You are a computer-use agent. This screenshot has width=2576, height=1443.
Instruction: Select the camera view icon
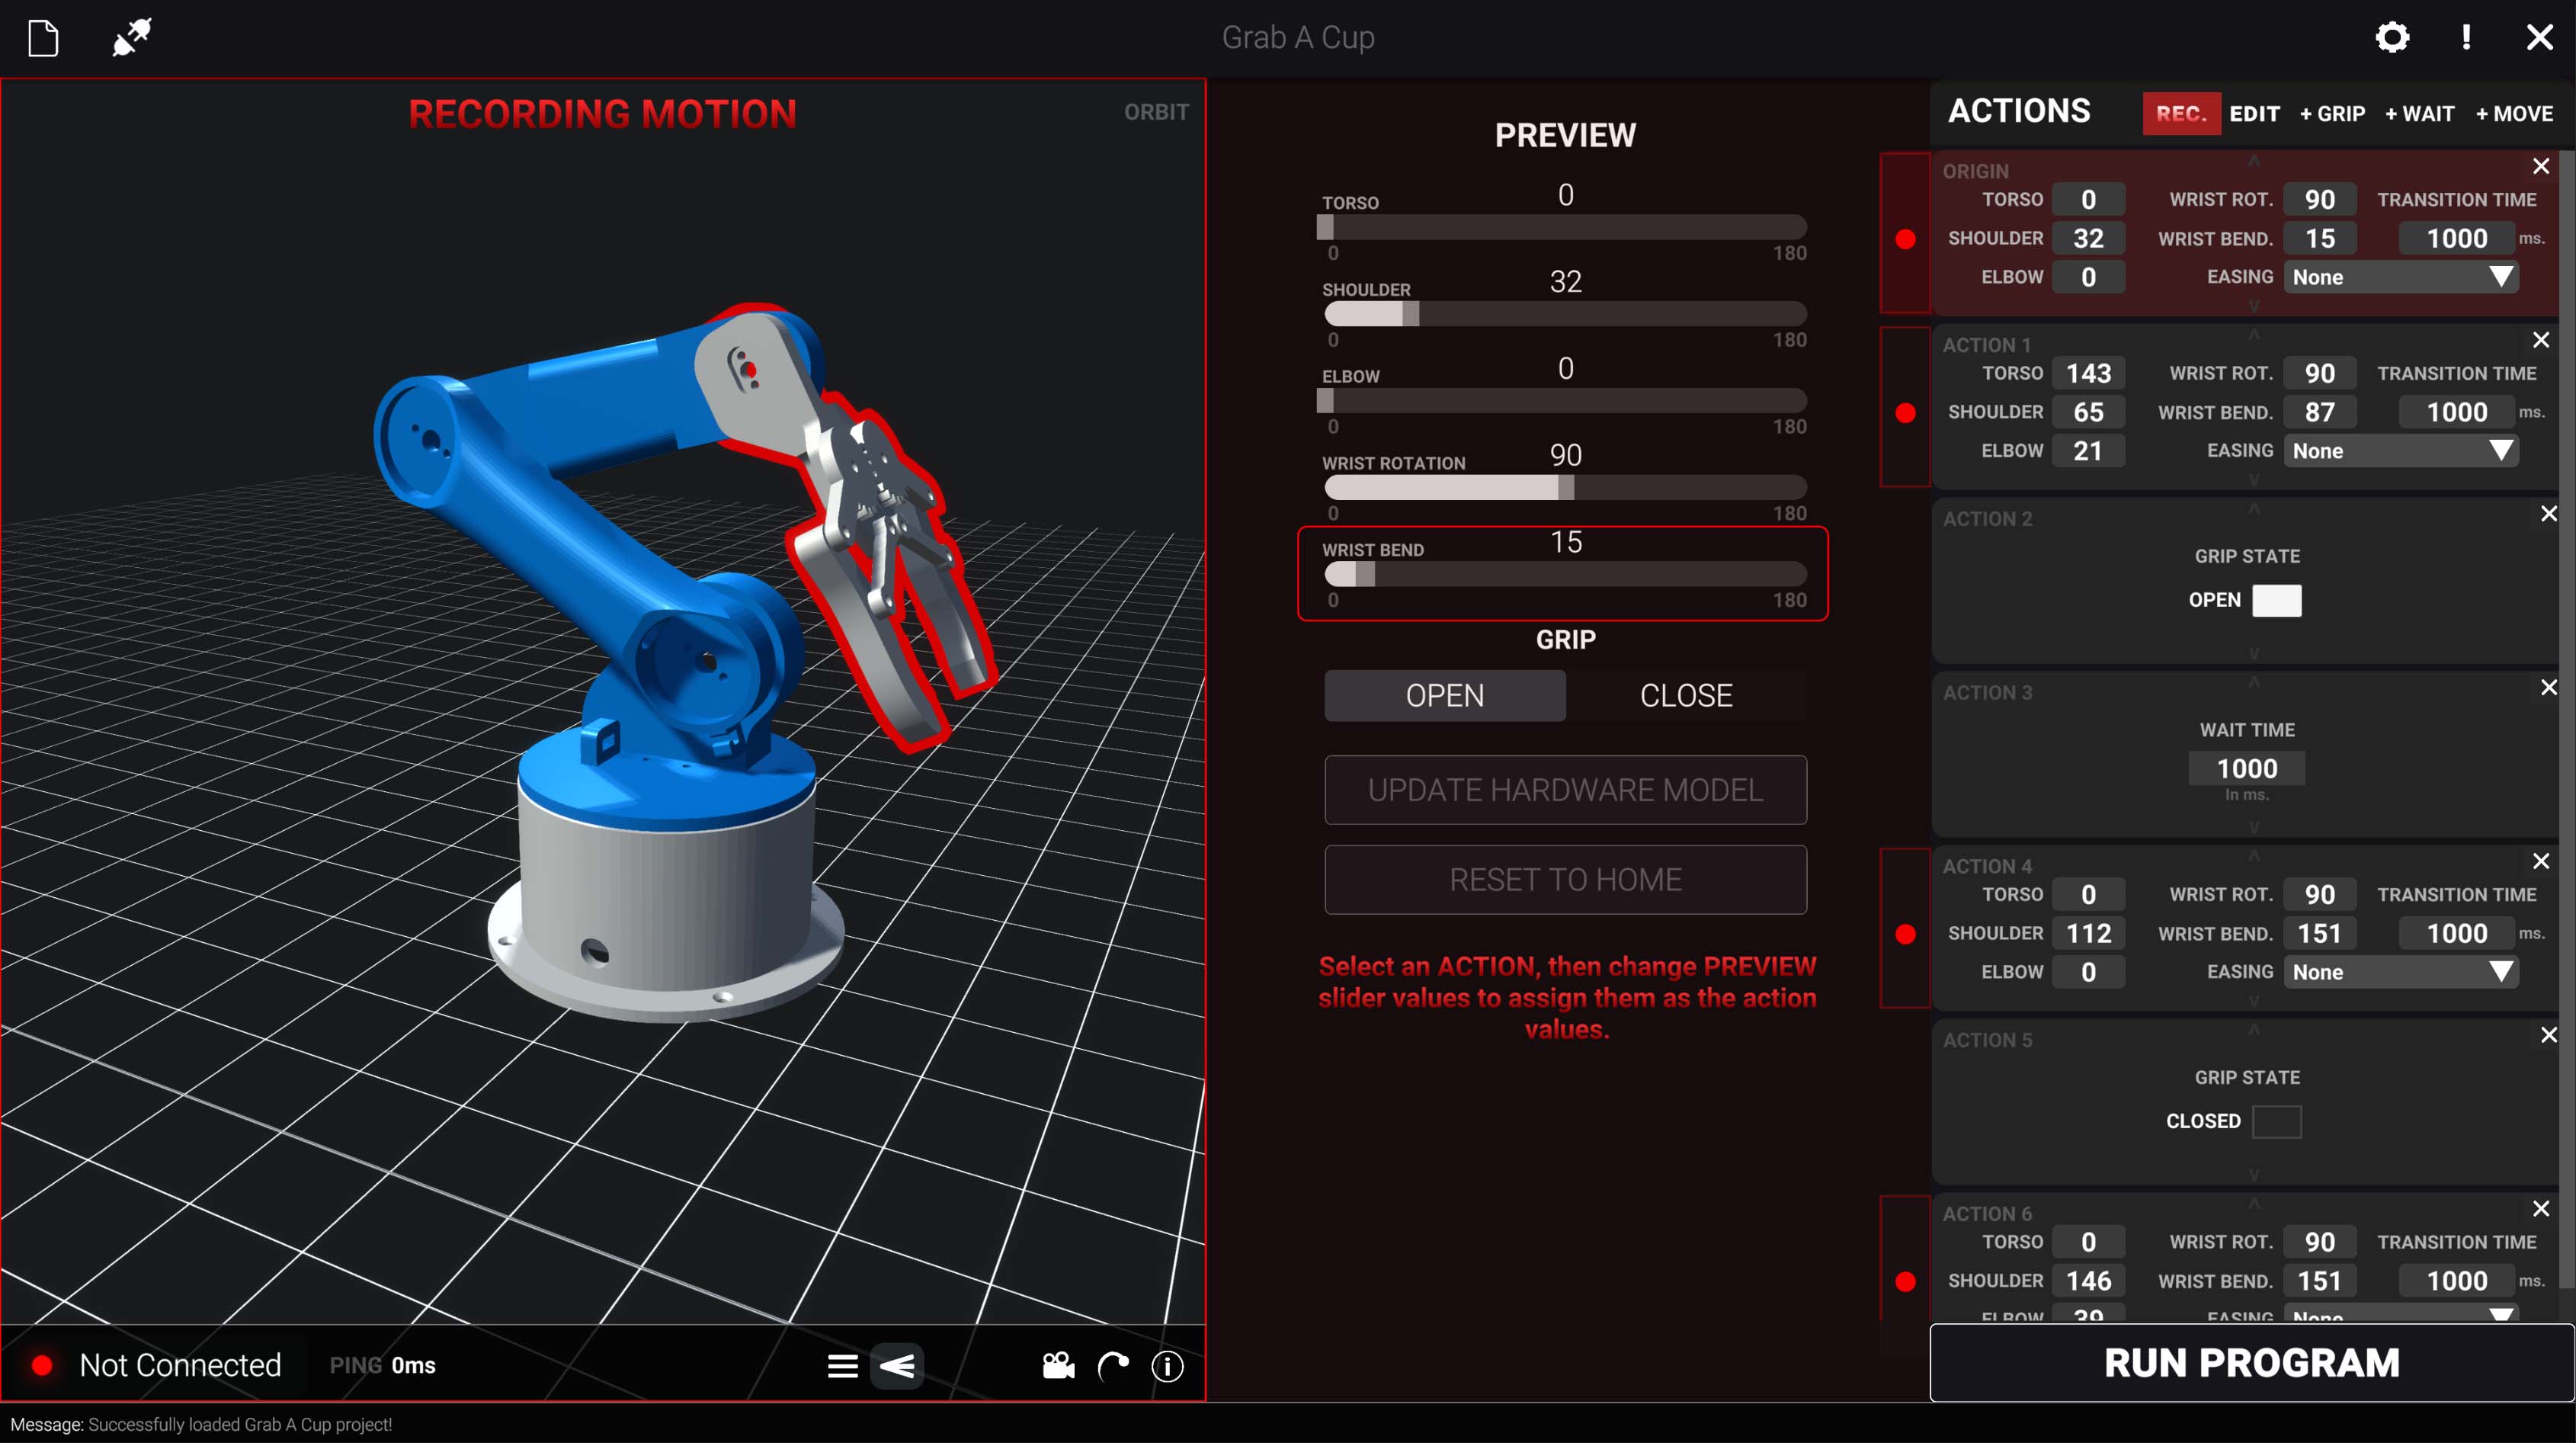point(1058,1366)
